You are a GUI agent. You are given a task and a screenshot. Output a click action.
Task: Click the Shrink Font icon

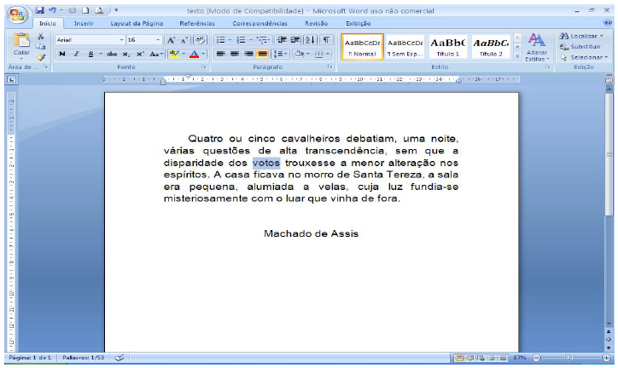(184, 40)
